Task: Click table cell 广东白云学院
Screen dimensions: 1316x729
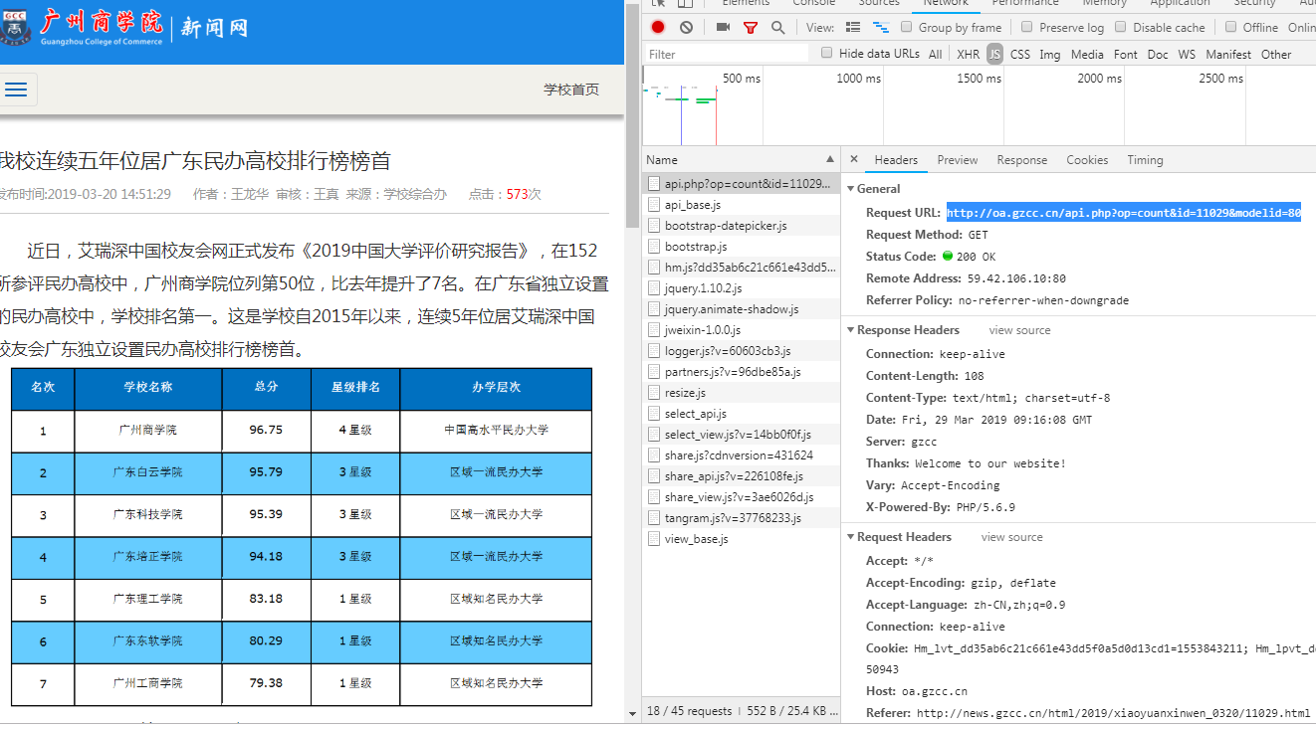Action: (147, 472)
